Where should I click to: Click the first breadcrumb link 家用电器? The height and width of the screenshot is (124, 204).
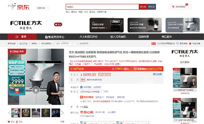pyautogui.click(x=12, y=43)
